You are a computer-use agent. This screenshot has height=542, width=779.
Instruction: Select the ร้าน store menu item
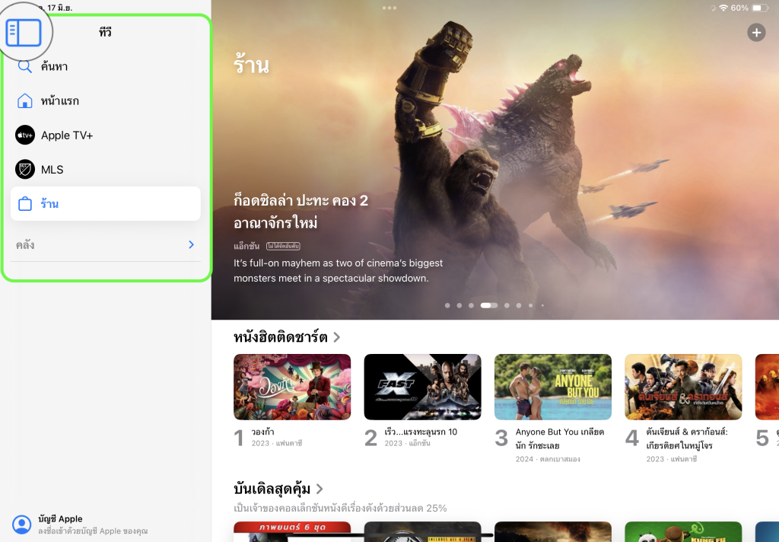[x=106, y=204]
